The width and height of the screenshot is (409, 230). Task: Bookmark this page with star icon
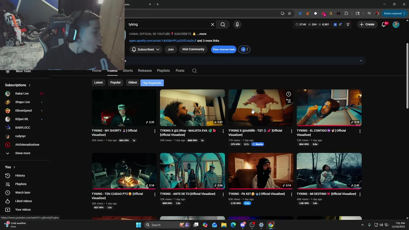(x=289, y=13)
